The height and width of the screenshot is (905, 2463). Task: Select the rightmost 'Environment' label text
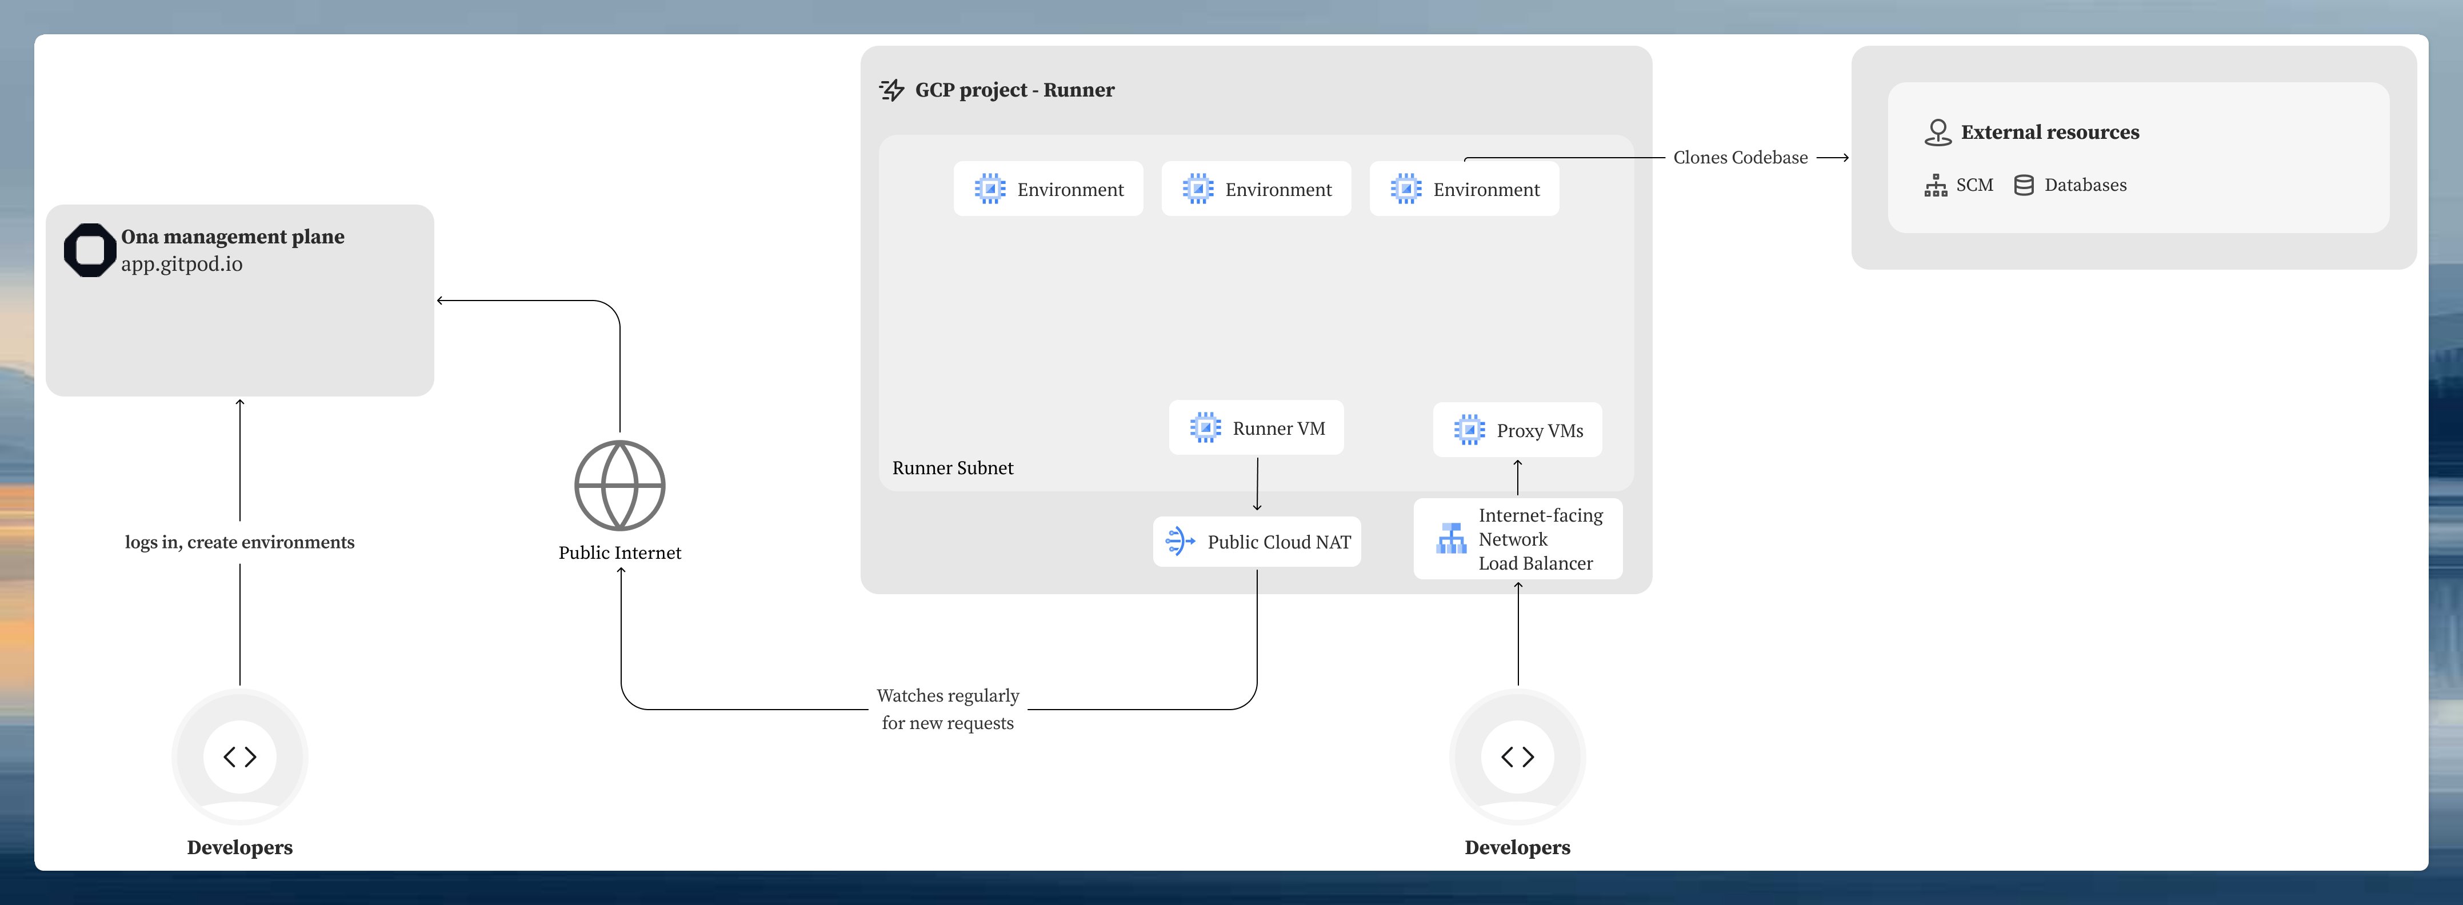coord(1486,189)
